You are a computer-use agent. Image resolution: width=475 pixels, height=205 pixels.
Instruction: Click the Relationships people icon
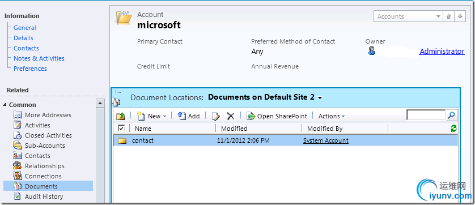point(18,166)
